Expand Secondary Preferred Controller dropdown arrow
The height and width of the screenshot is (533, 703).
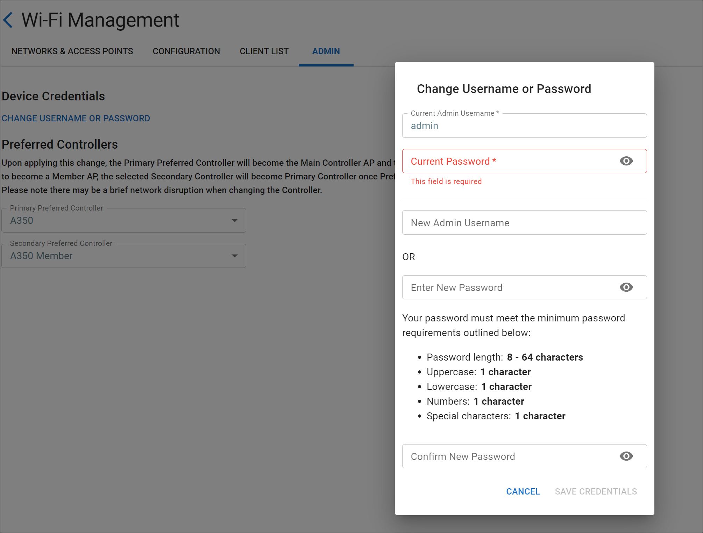click(x=234, y=256)
